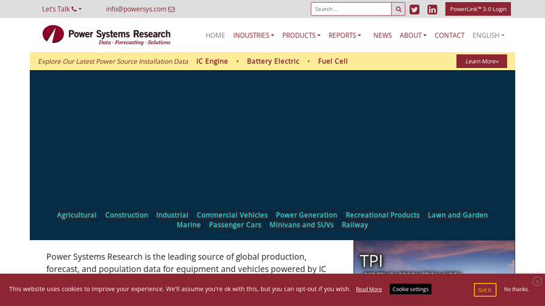Click the TPI truck index thumbnail

tap(434, 257)
